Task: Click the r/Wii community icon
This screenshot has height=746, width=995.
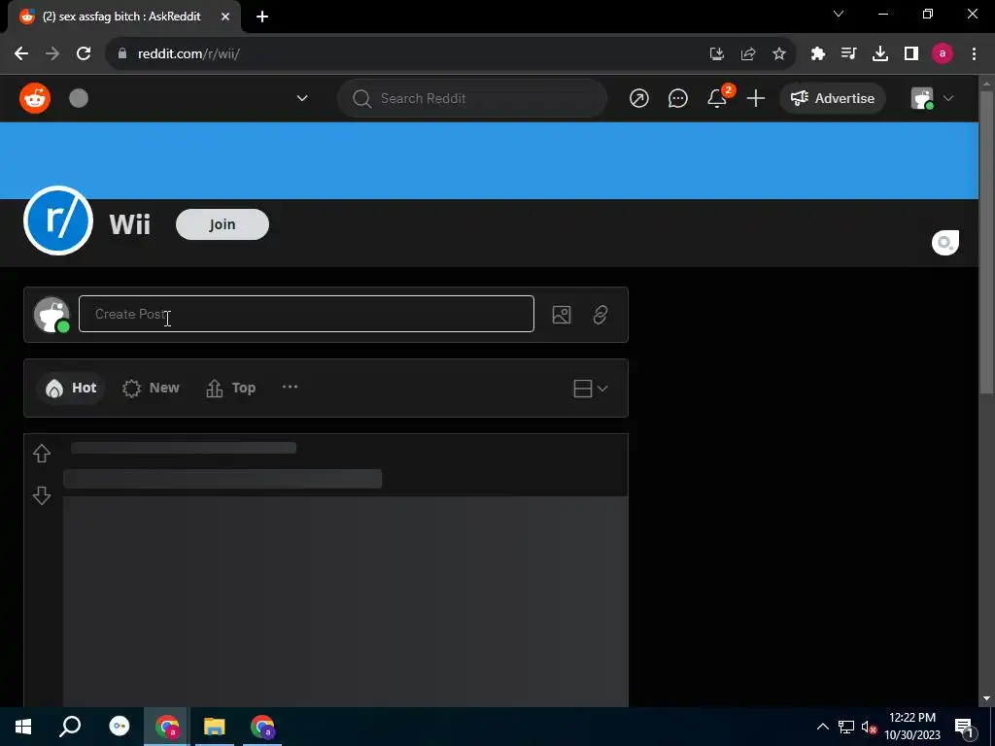Action: tap(57, 220)
